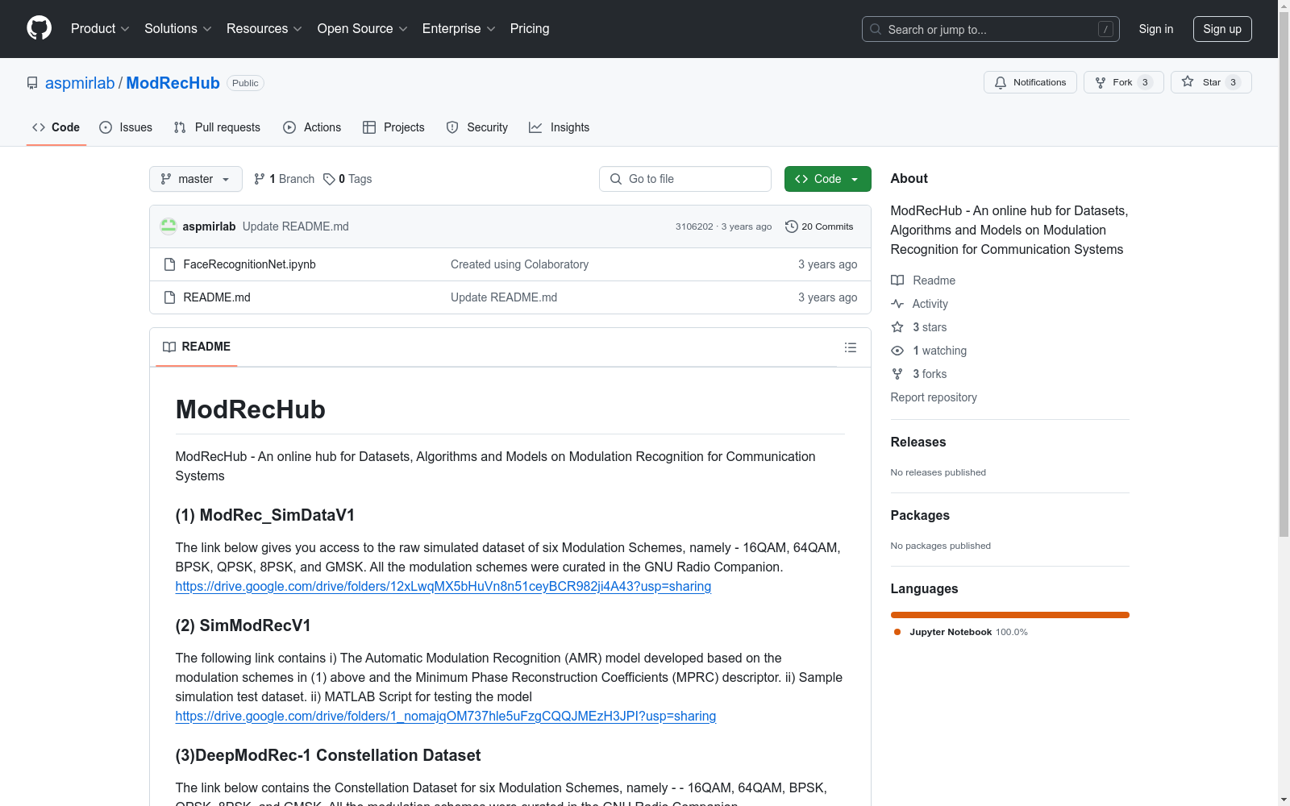Open the Pricing page
Screen dimensions: 1290x806
(530, 29)
